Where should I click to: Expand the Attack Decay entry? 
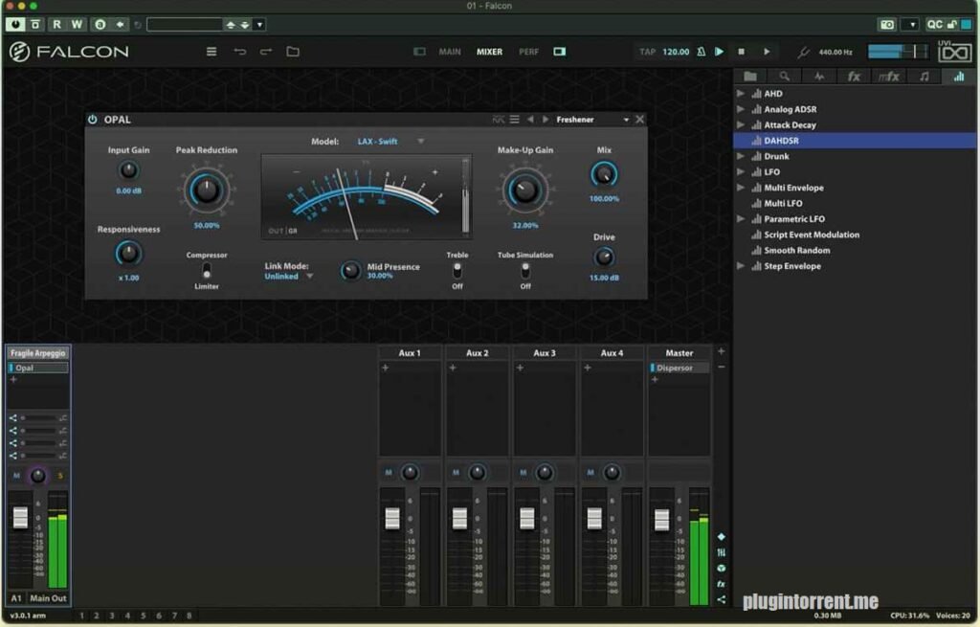click(741, 124)
